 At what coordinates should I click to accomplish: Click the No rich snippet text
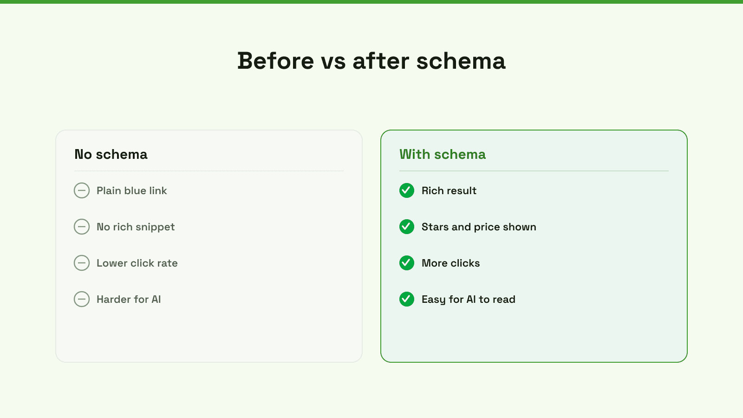point(136,227)
